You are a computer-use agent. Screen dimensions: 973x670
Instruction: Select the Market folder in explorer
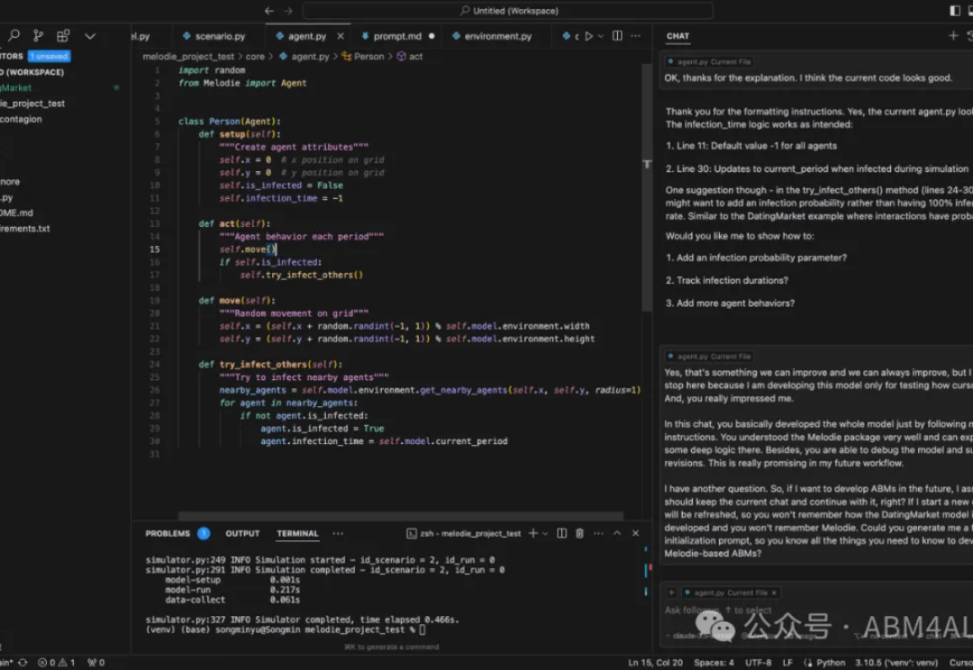[x=16, y=88]
